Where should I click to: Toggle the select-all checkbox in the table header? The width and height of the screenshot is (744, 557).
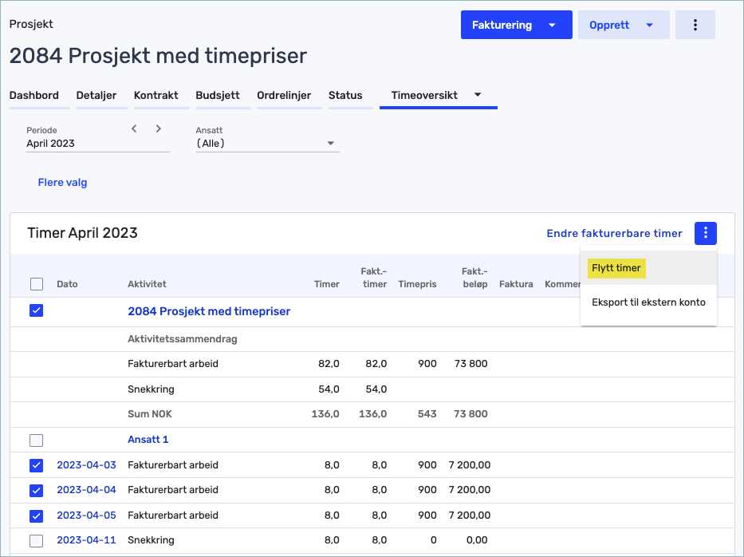pyautogui.click(x=37, y=284)
